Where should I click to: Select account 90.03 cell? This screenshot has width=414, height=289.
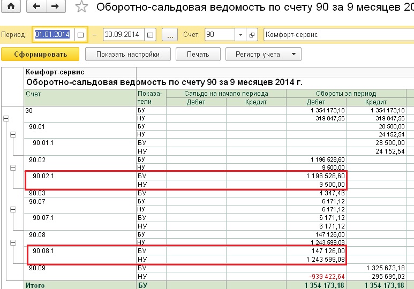click(x=80, y=193)
